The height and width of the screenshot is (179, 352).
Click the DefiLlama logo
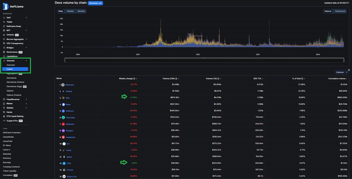click(13, 6)
